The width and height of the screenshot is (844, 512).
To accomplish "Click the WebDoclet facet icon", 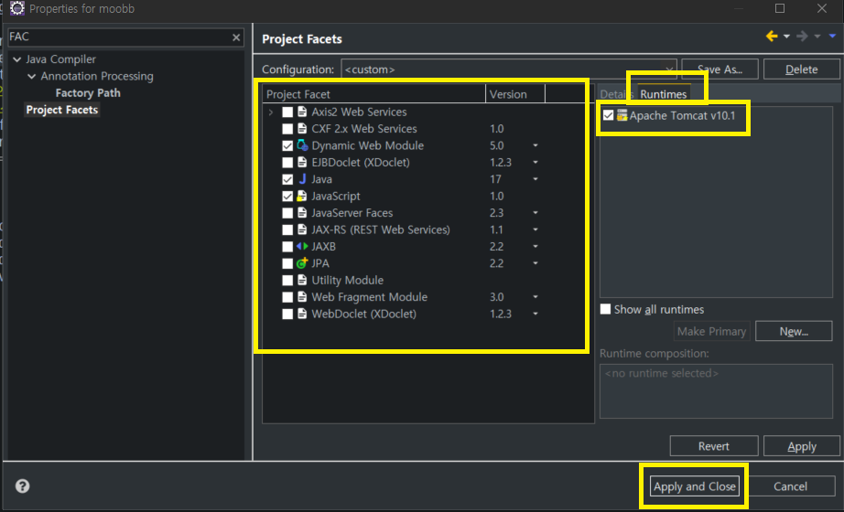I will pos(302,314).
